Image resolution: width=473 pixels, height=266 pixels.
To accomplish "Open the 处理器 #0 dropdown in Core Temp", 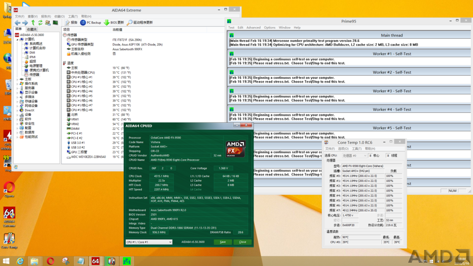I will tap(354, 155).
